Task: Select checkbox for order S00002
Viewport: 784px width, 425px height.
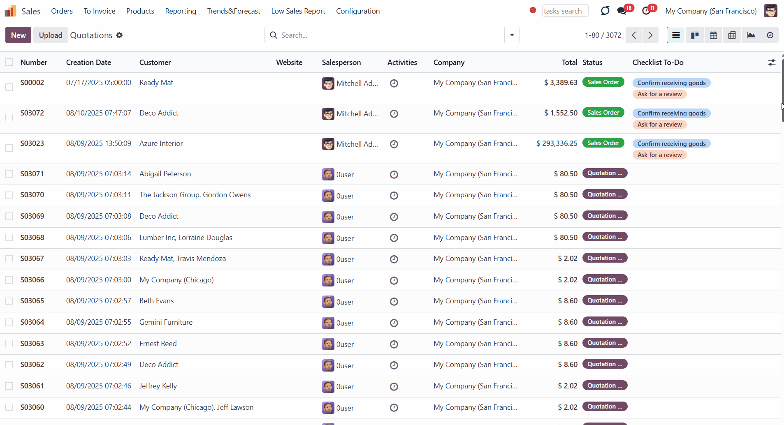Action: point(9,87)
